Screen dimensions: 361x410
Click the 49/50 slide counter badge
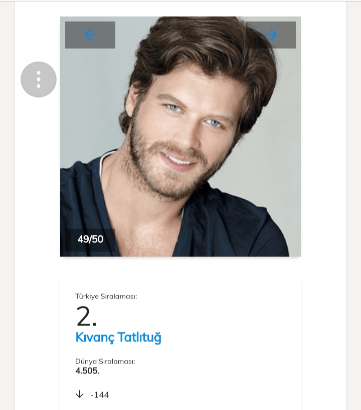pyautogui.click(x=90, y=239)
